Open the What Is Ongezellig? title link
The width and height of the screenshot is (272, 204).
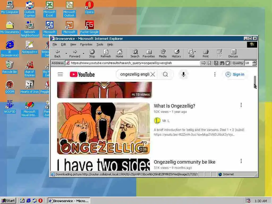174,106
